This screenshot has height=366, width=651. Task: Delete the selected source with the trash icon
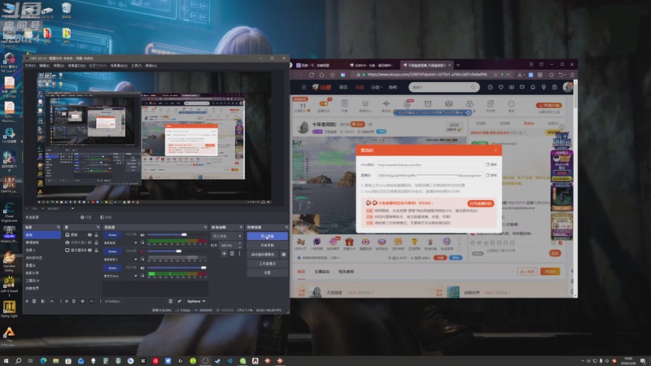coord(74,301)
